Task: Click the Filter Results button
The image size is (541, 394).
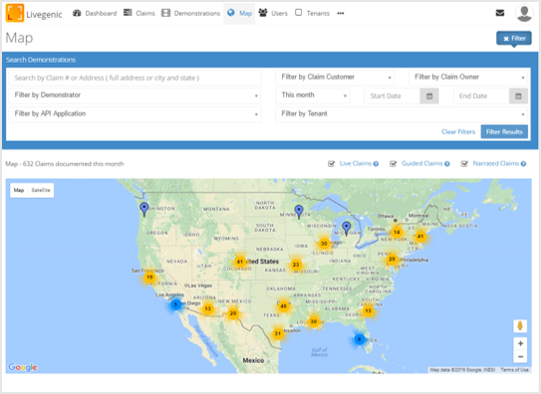Action: tap(504, 131)
